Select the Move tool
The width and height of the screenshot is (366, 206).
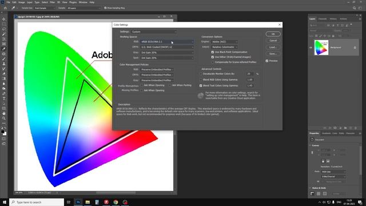(x=4, y=19)
